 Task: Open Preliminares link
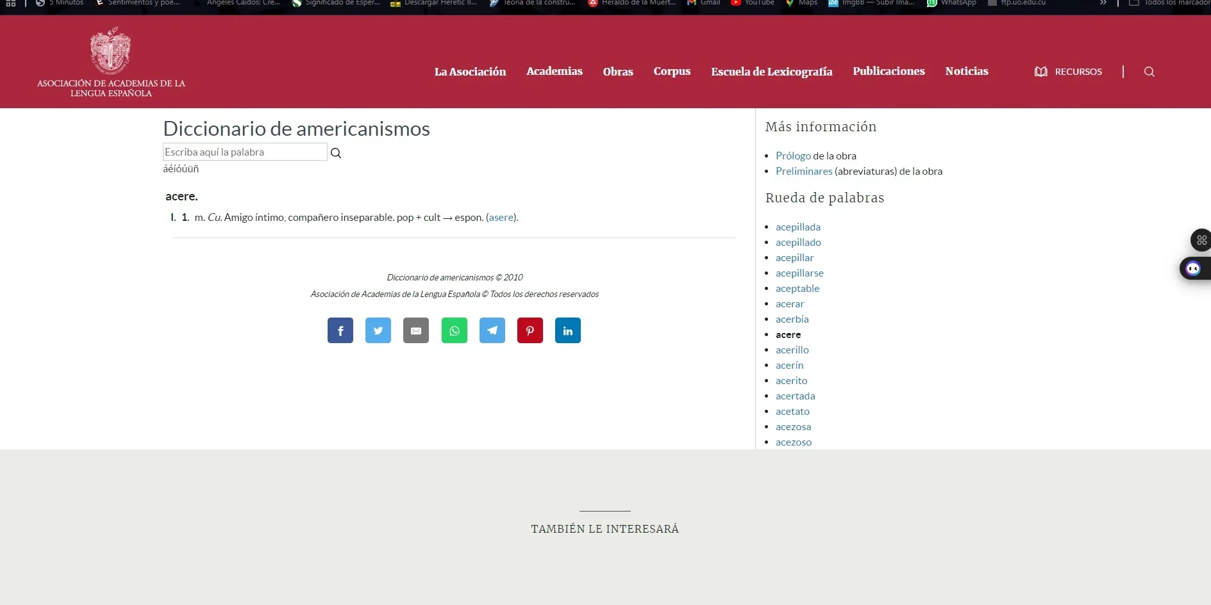(x=804, y=171)
